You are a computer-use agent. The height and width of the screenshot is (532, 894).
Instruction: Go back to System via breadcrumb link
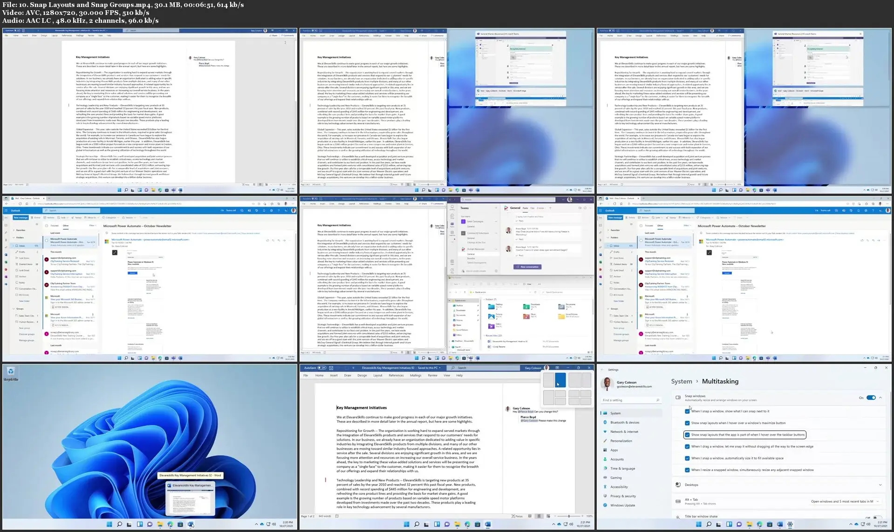[682, 381]
